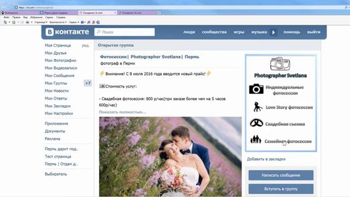
Task: Open 'Тест страница' in sidebar
Action: [x=58, y=157]
